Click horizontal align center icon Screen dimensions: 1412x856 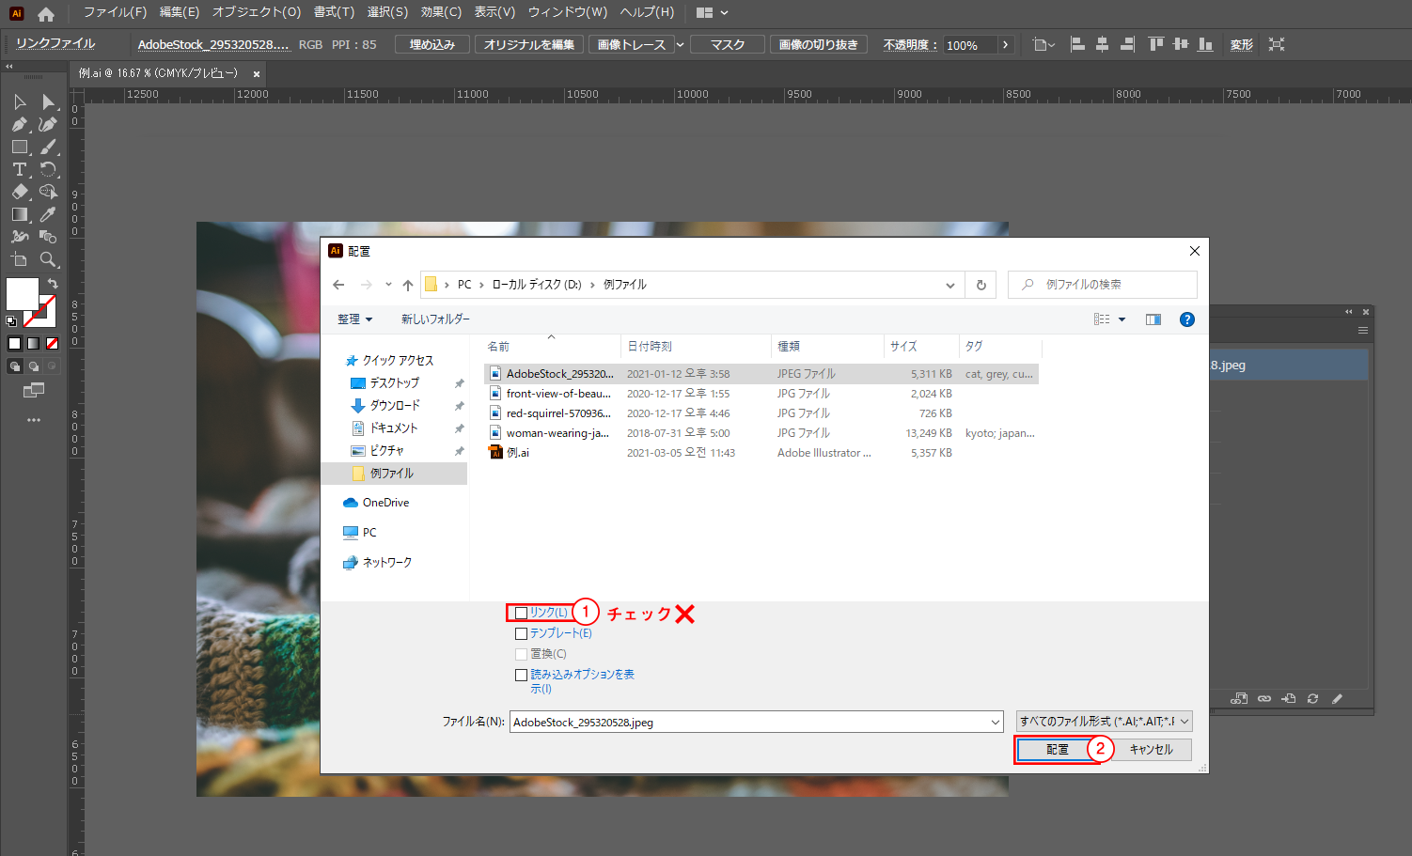tap(1102, 44)
